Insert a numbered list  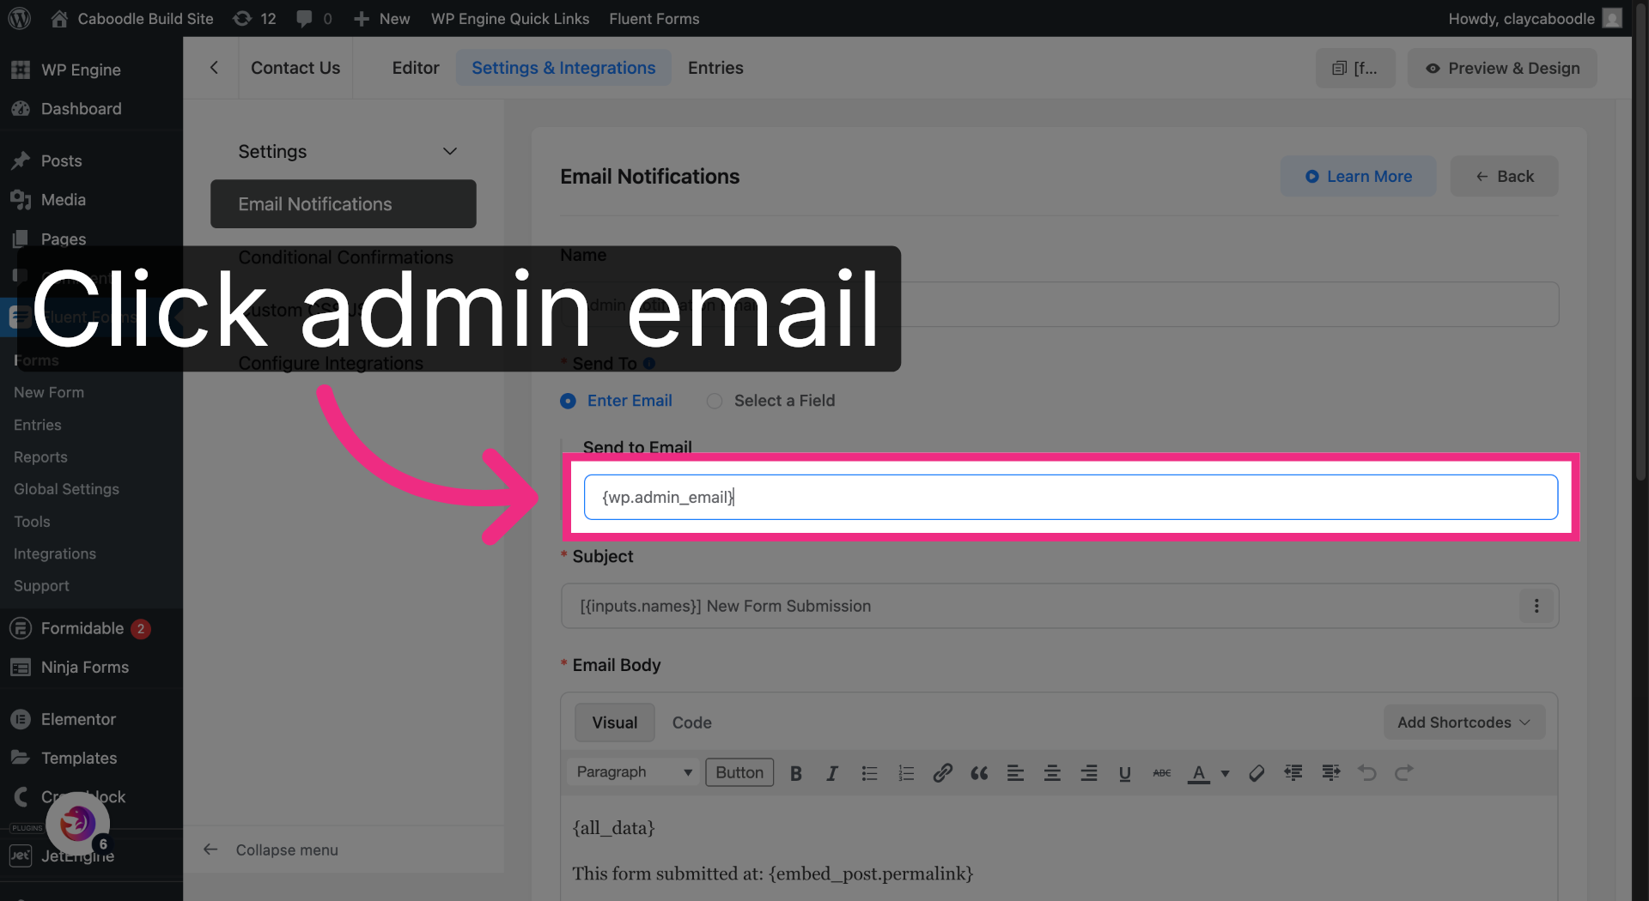coord(906,773)
